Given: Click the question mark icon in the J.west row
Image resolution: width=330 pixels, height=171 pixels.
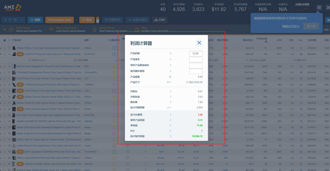Looking at the screenshot, I should [128, 146].
